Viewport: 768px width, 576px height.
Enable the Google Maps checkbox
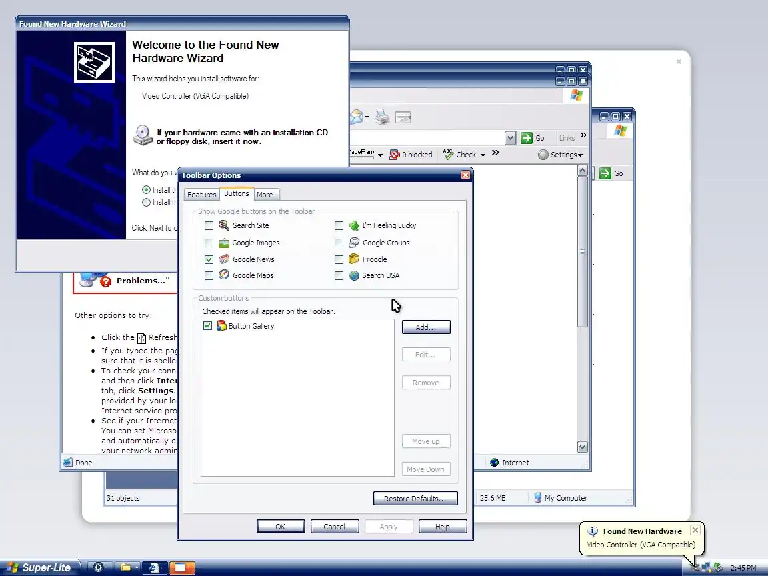(x=209, y=276)
